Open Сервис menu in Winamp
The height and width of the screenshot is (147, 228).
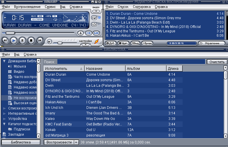50,7
